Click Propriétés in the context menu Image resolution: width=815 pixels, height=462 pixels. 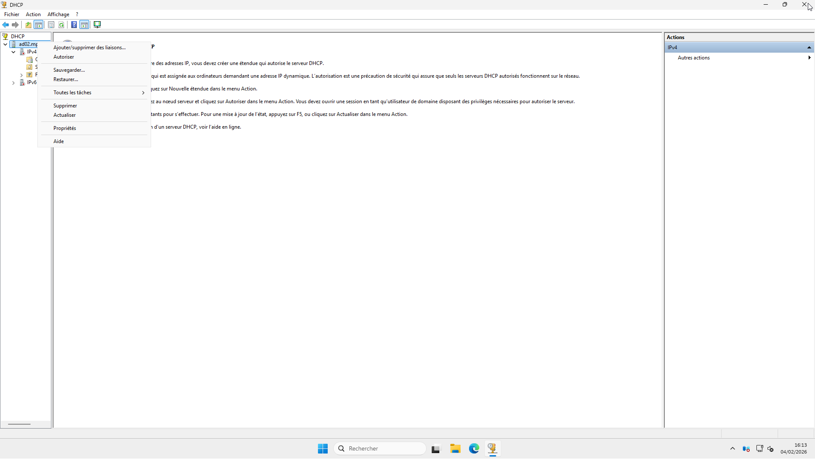point(65,128)
